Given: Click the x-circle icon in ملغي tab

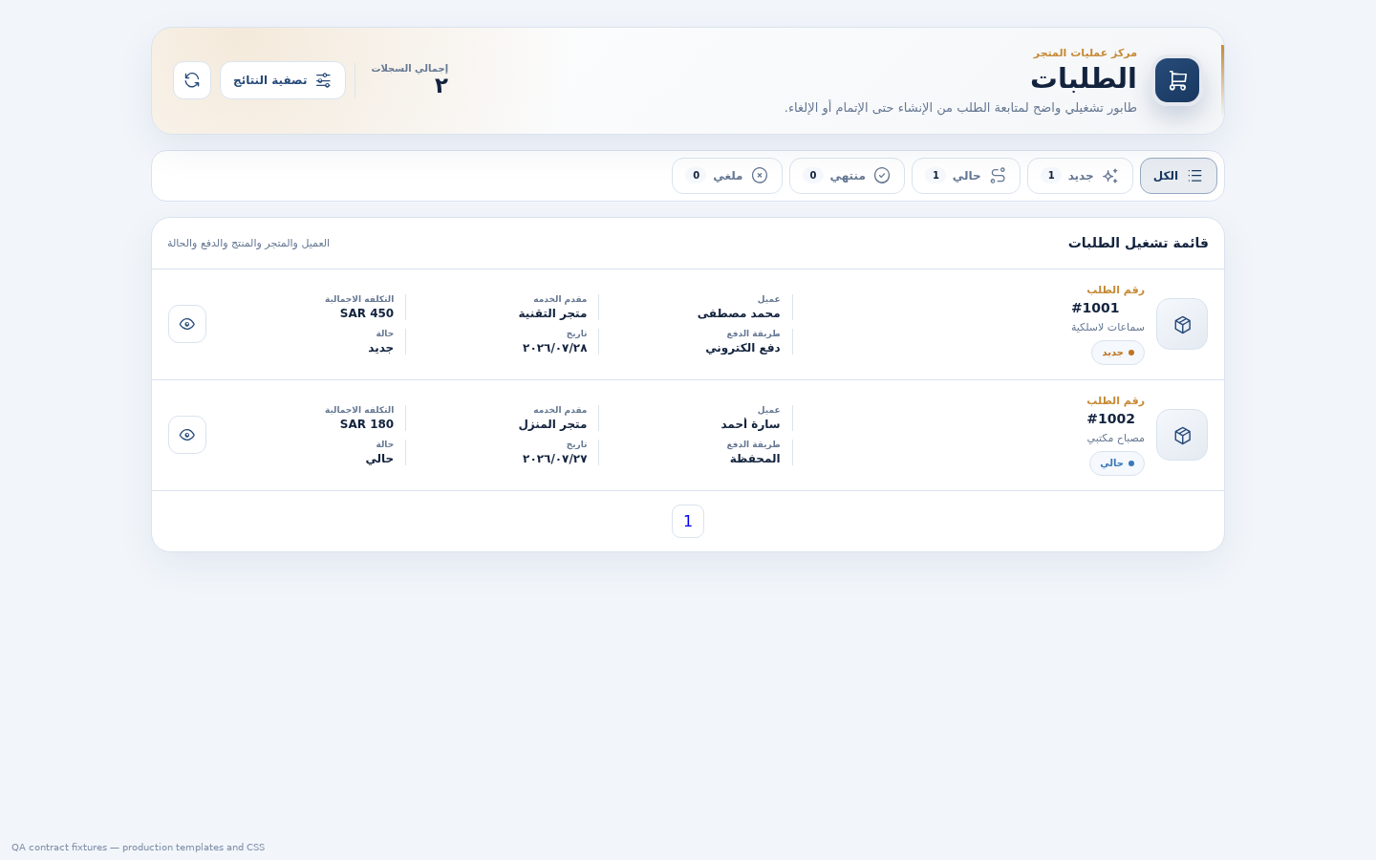Looking at the screenshot, I should (760, 176).
